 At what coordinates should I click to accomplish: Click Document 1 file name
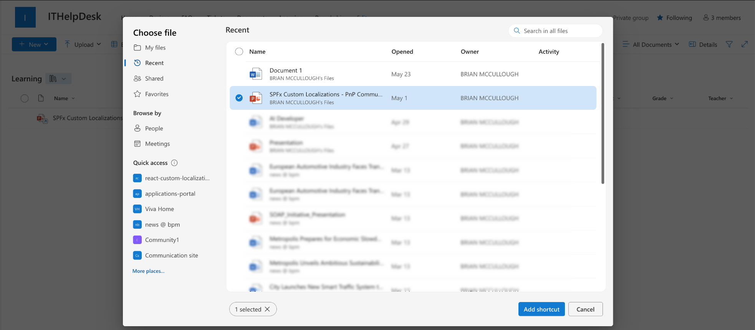click(286, 70)
